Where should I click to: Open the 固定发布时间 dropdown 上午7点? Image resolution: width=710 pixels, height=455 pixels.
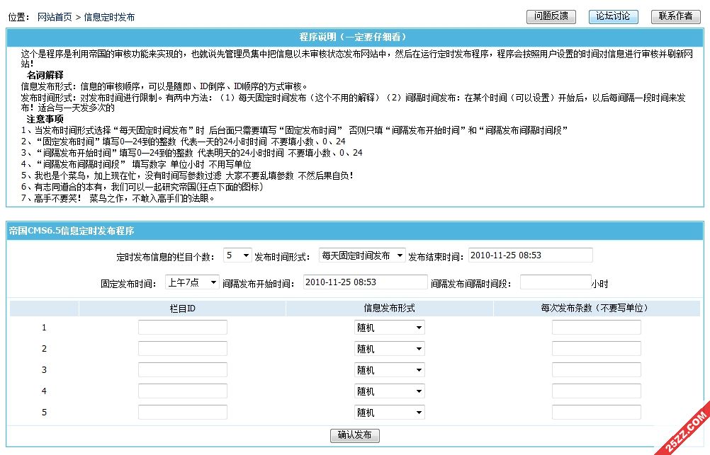[x=192, y=282]
